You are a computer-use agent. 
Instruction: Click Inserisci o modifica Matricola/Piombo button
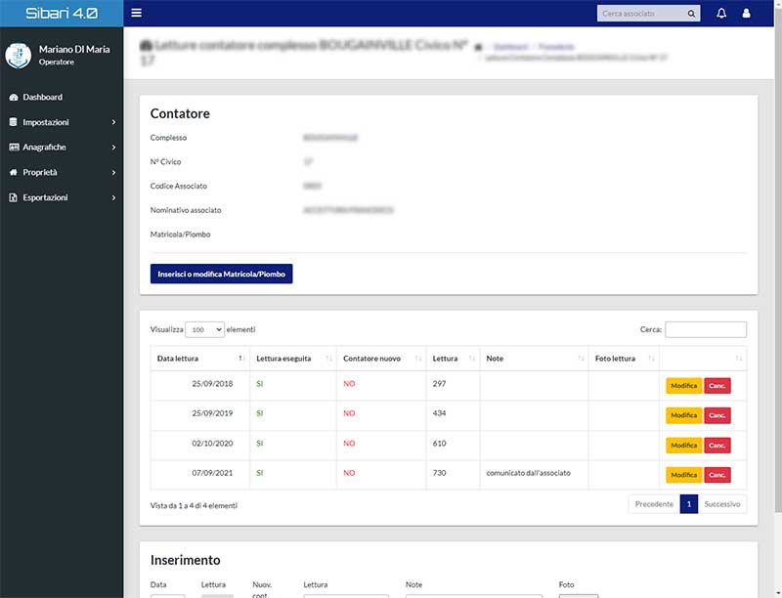pos(222,274)
